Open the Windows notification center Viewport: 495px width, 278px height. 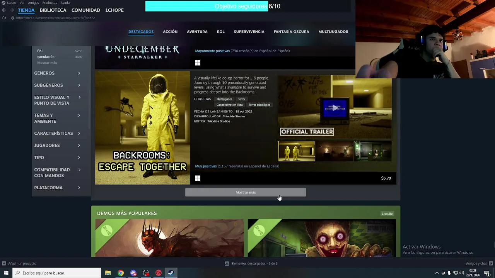(x=487, y=273)
